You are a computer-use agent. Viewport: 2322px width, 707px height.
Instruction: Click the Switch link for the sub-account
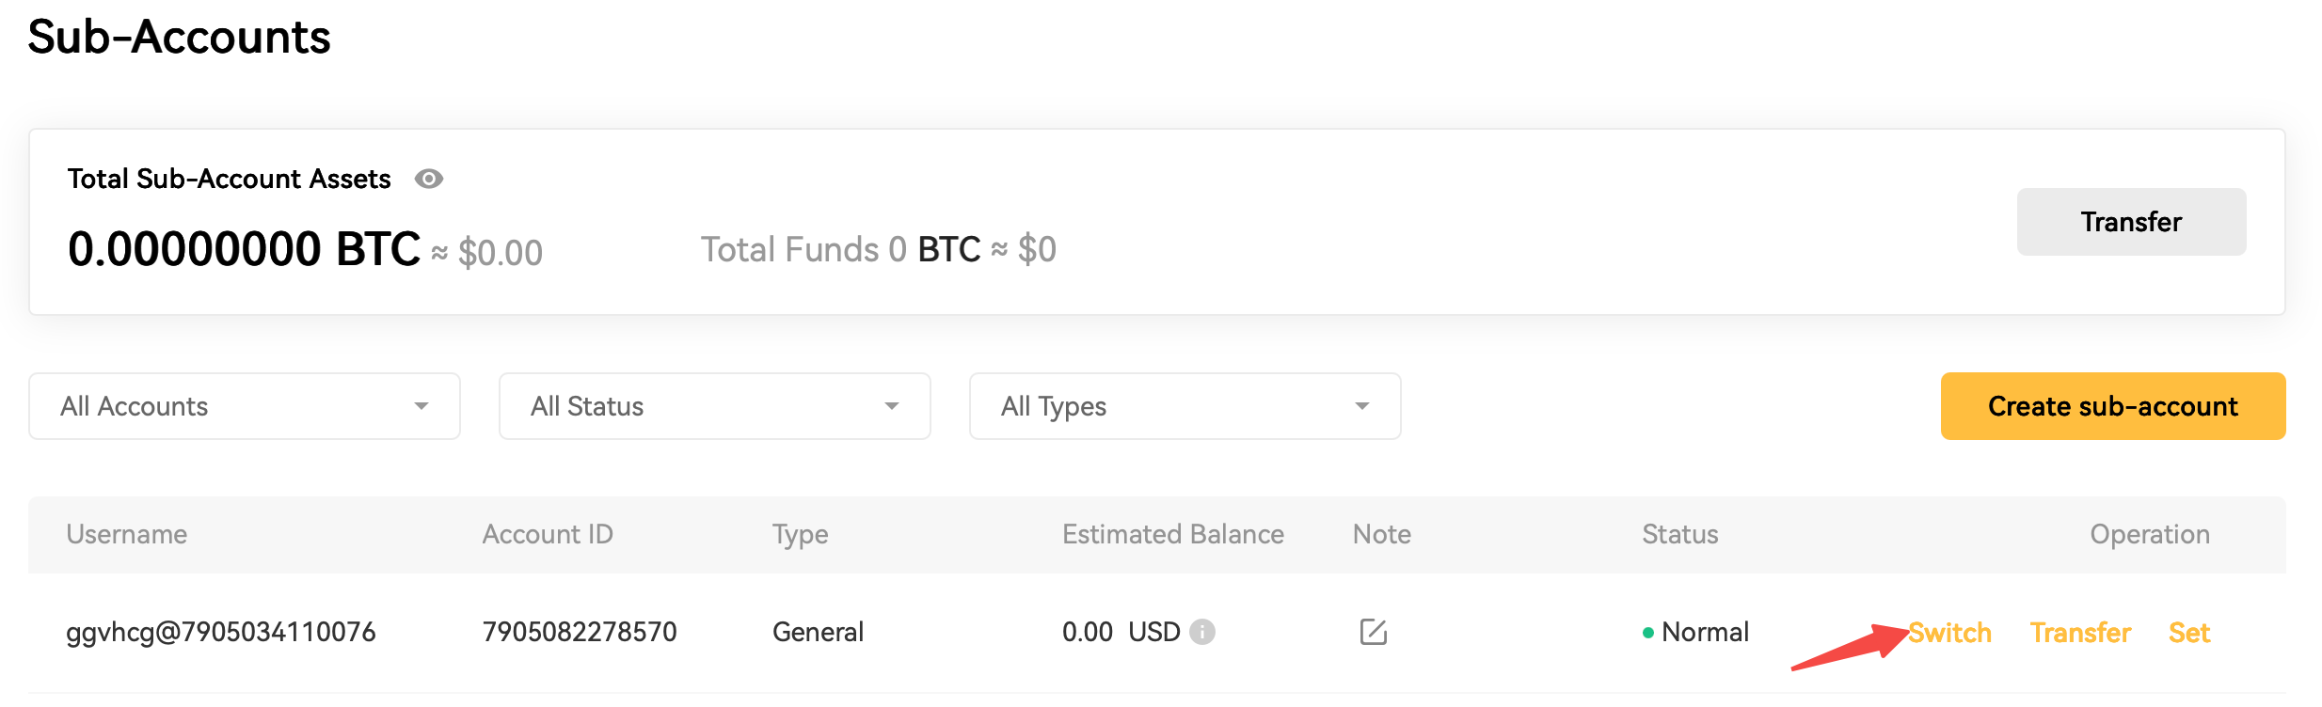point(1950,633)
